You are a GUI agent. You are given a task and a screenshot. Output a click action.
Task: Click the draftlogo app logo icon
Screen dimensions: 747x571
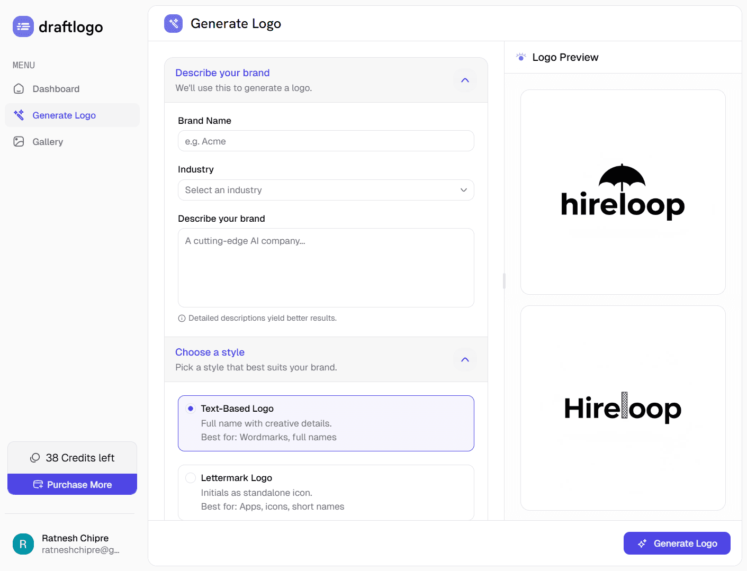pos(23,26)
